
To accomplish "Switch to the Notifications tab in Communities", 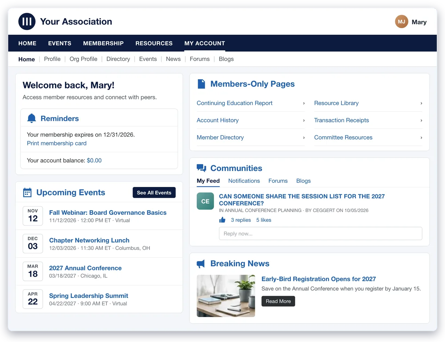I will pyautogui.click(x=244, y=181).
